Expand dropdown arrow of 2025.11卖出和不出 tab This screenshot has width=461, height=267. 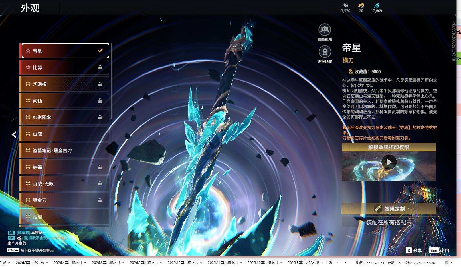pos(241,262)
